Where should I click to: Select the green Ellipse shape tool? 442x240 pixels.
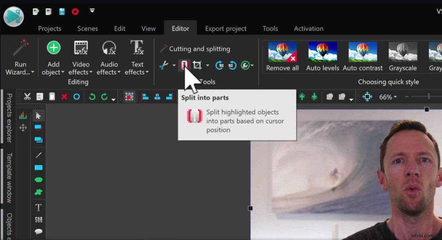pos(38,180)
